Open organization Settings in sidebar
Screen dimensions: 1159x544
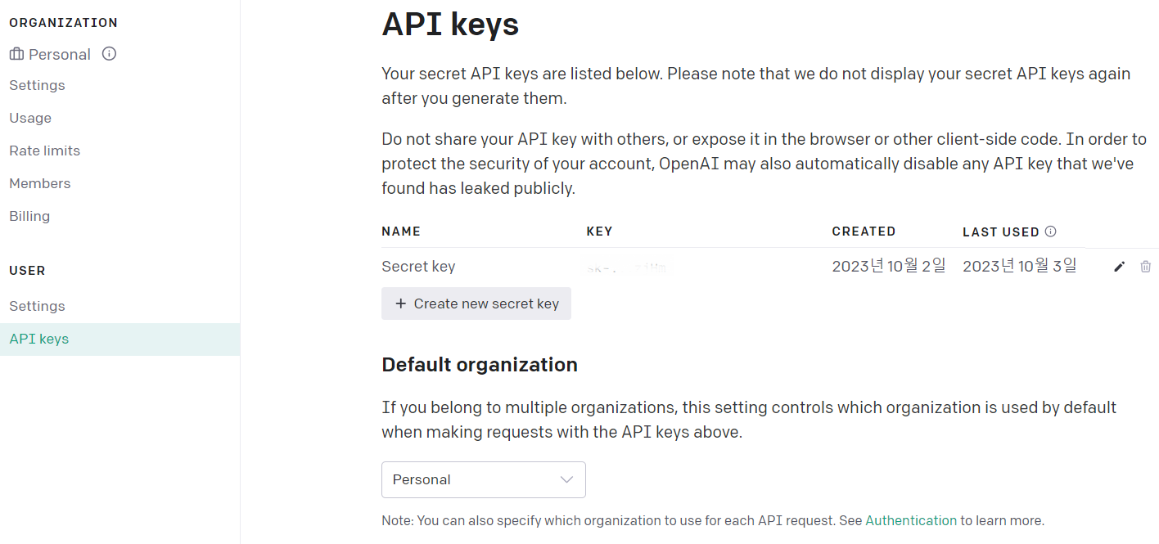[x=37, y=85]
